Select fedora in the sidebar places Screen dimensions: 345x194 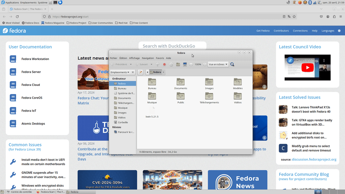click(x=123, y=84)
